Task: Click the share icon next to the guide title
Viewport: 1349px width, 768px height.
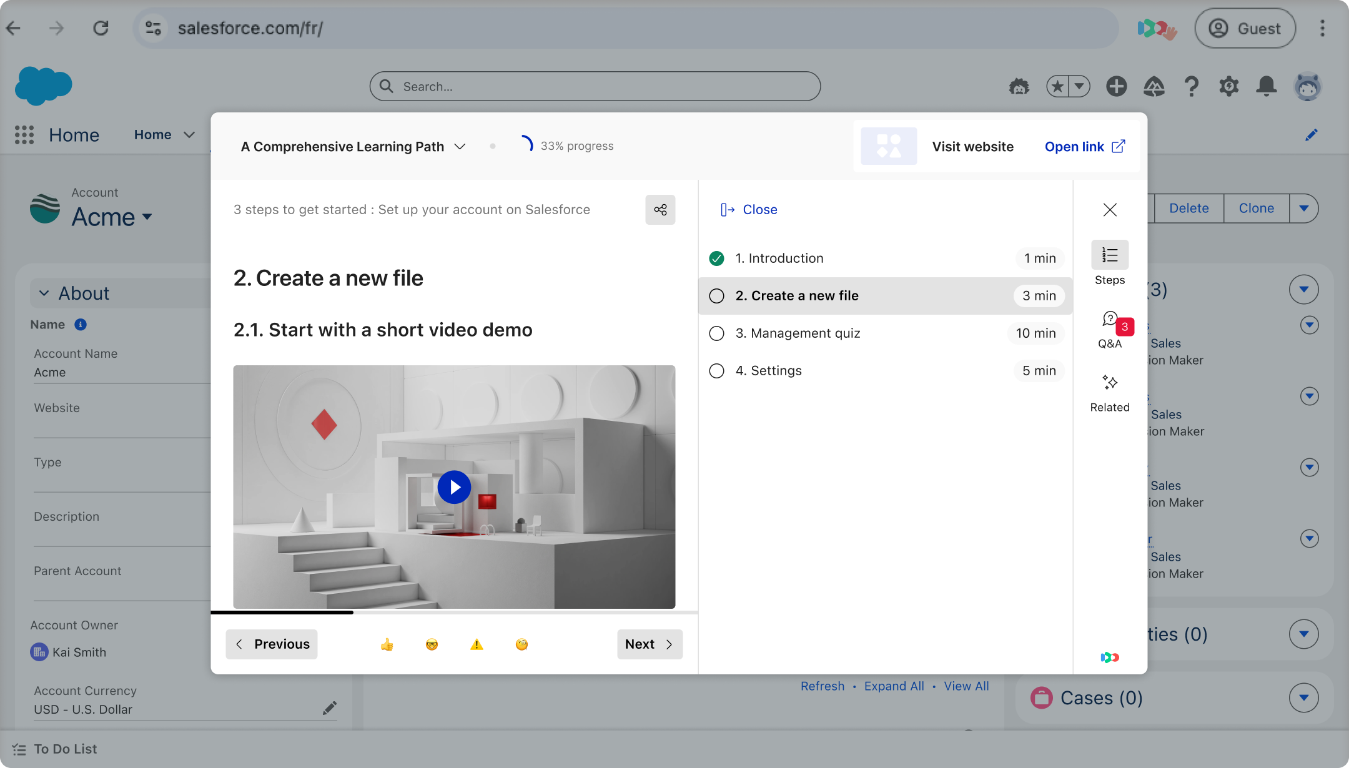Action: (660, 210)
